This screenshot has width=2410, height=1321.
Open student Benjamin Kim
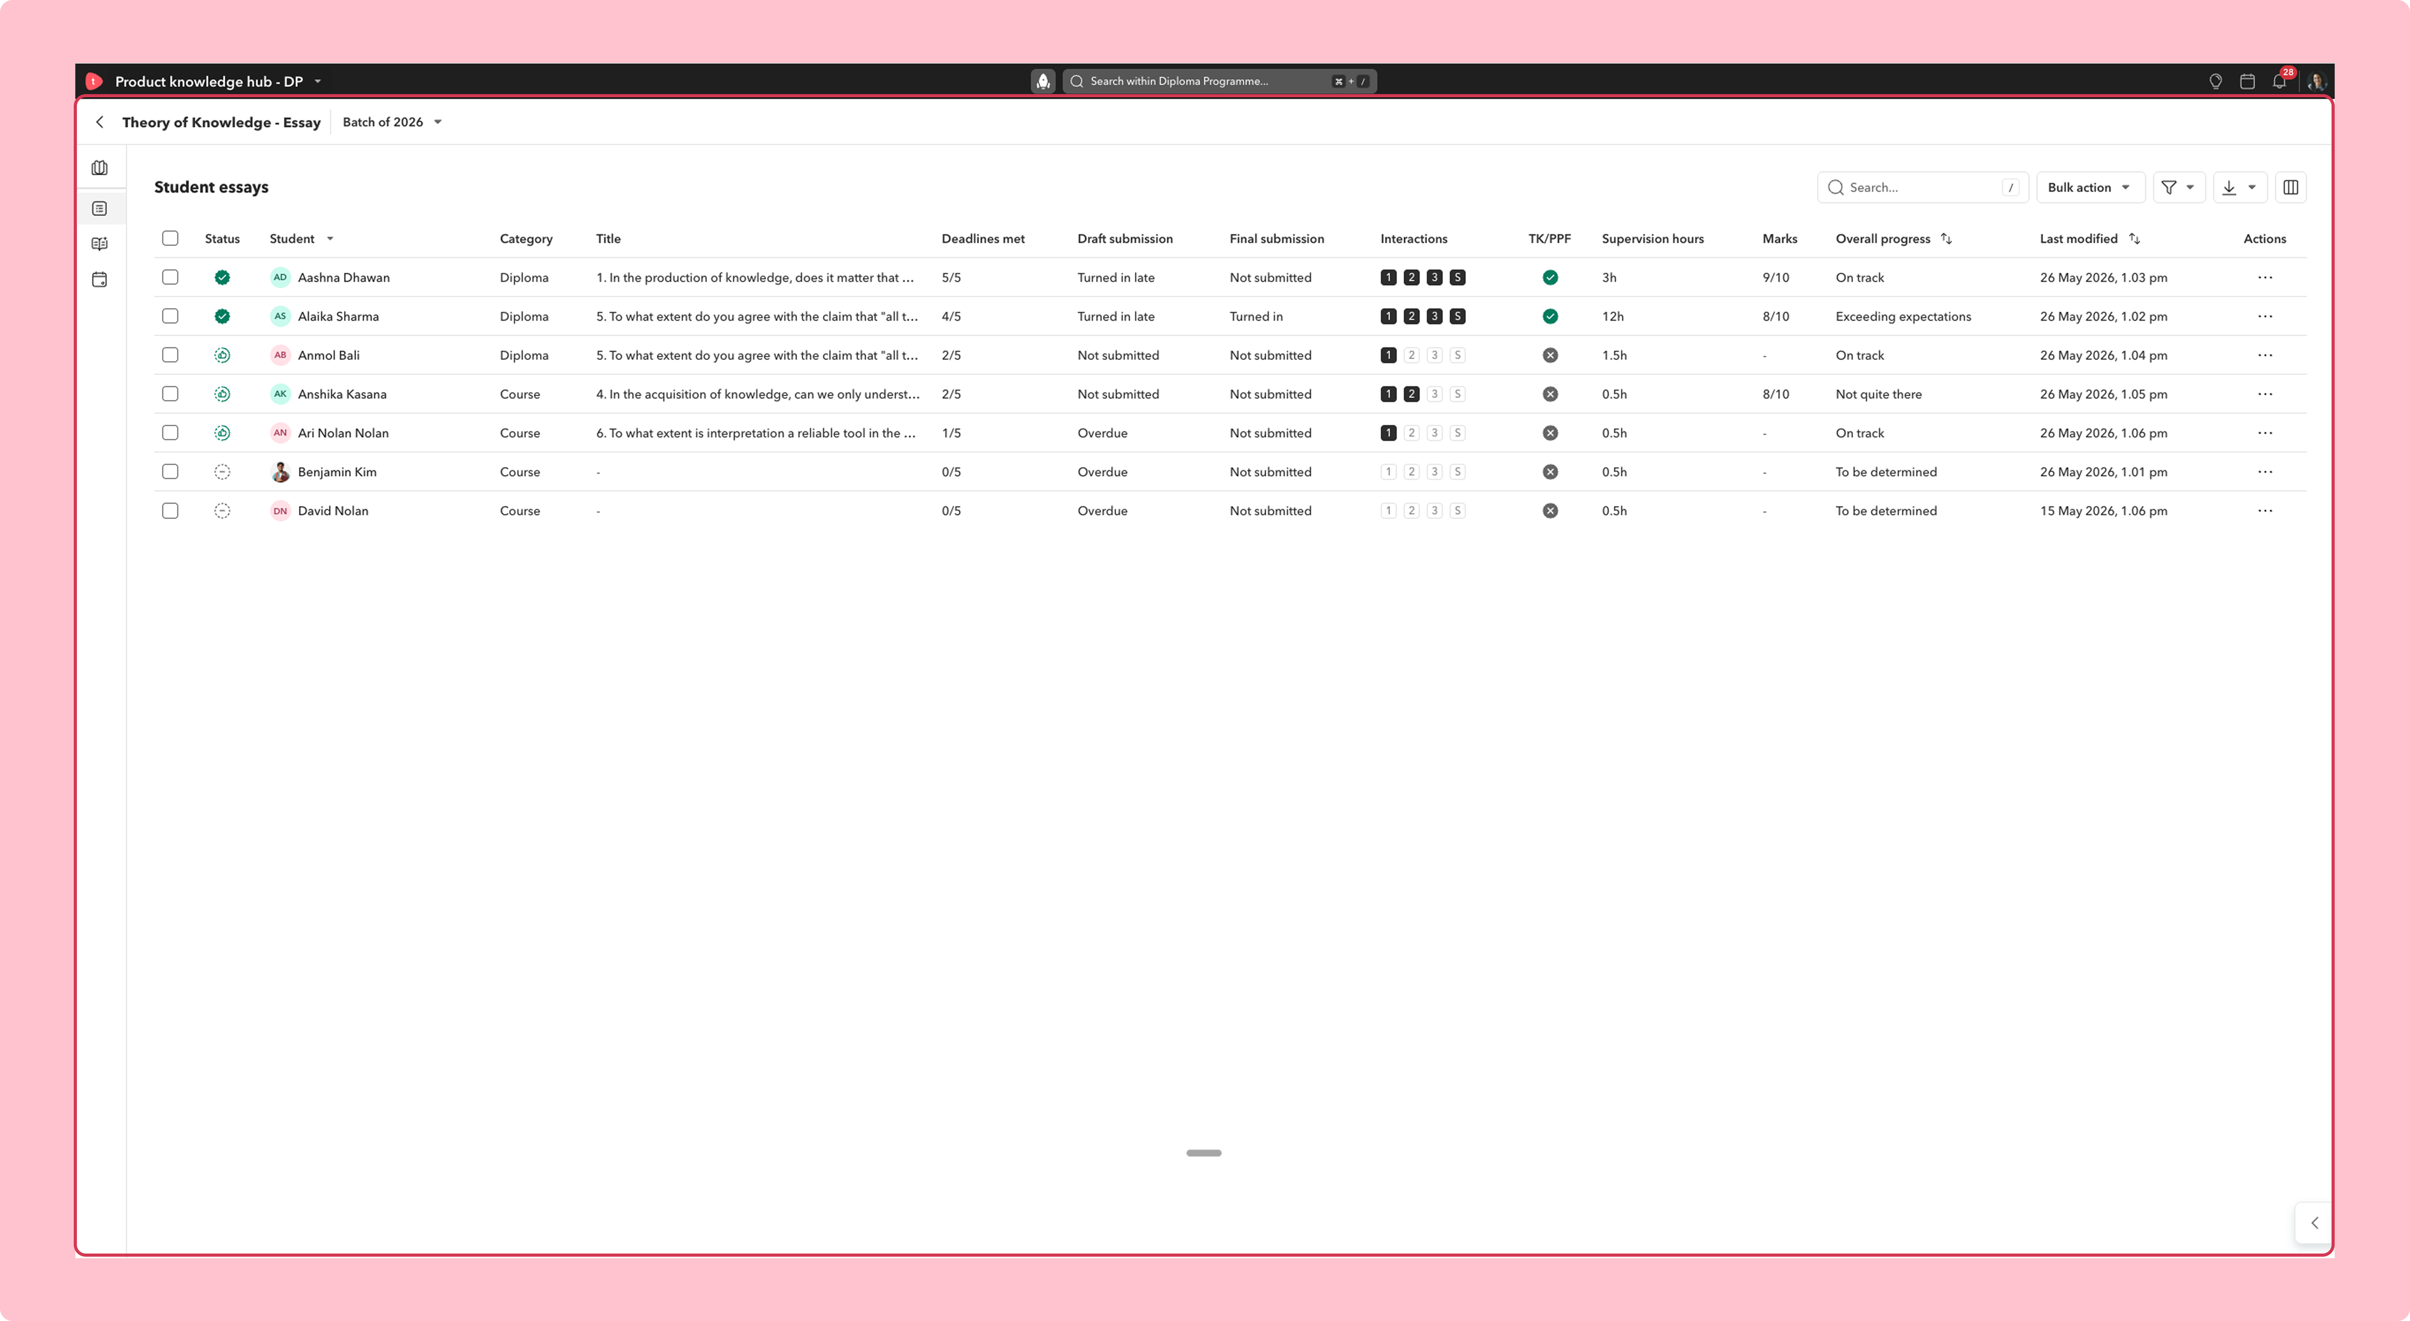pos(337,471)
